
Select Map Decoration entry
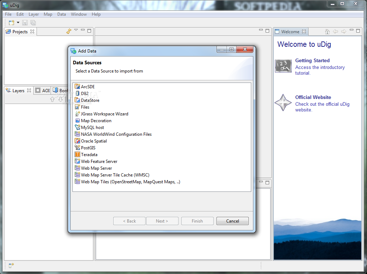point(93,120)
